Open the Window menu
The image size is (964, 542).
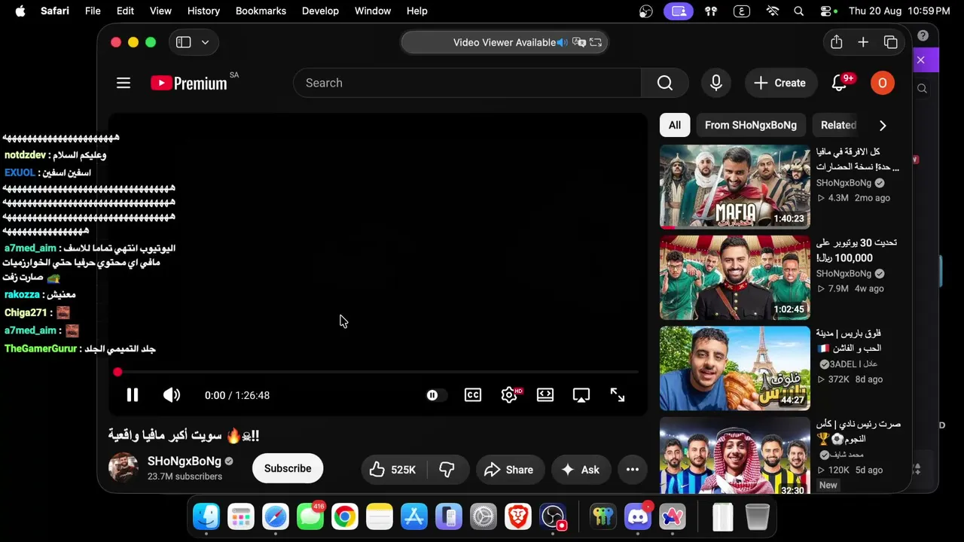tap(373, 11)
